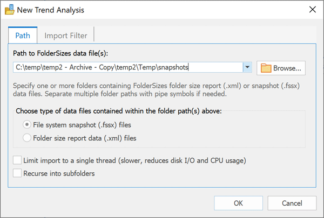Viewport: 324px width, 218px height.
Task: Click the 'Recurse into subfolders' label text
Action: tap(63, 173)
